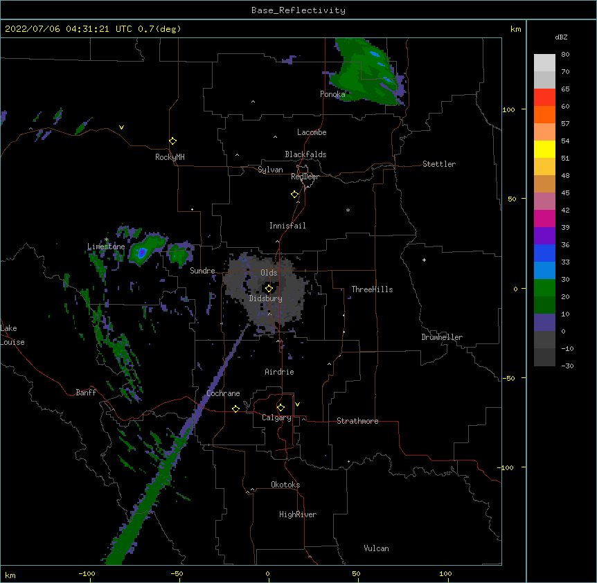597x583 pixels.
Task: Click the RockyMH label
Action: coord(170,157)
